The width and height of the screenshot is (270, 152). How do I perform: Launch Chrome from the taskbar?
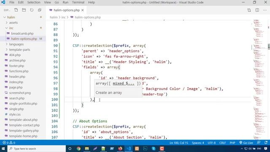pos(78,149)
